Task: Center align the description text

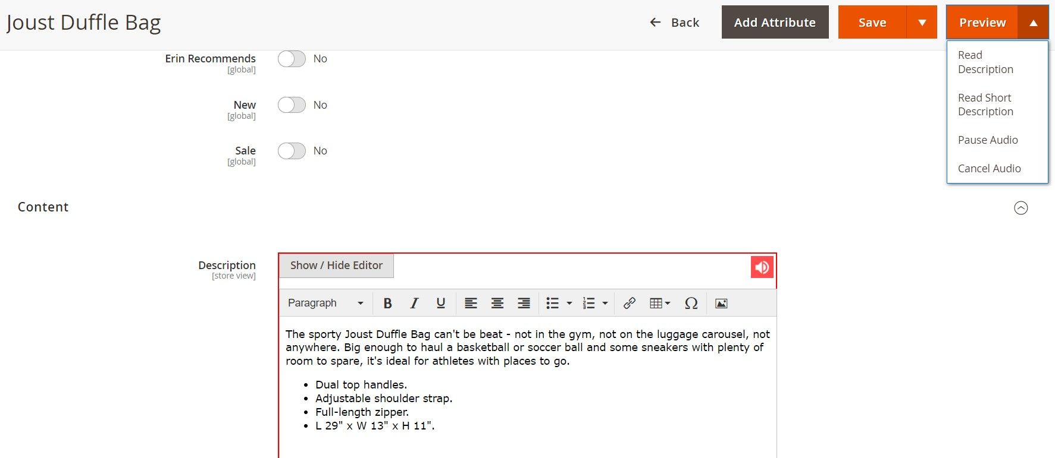Action: click(497, 303)
